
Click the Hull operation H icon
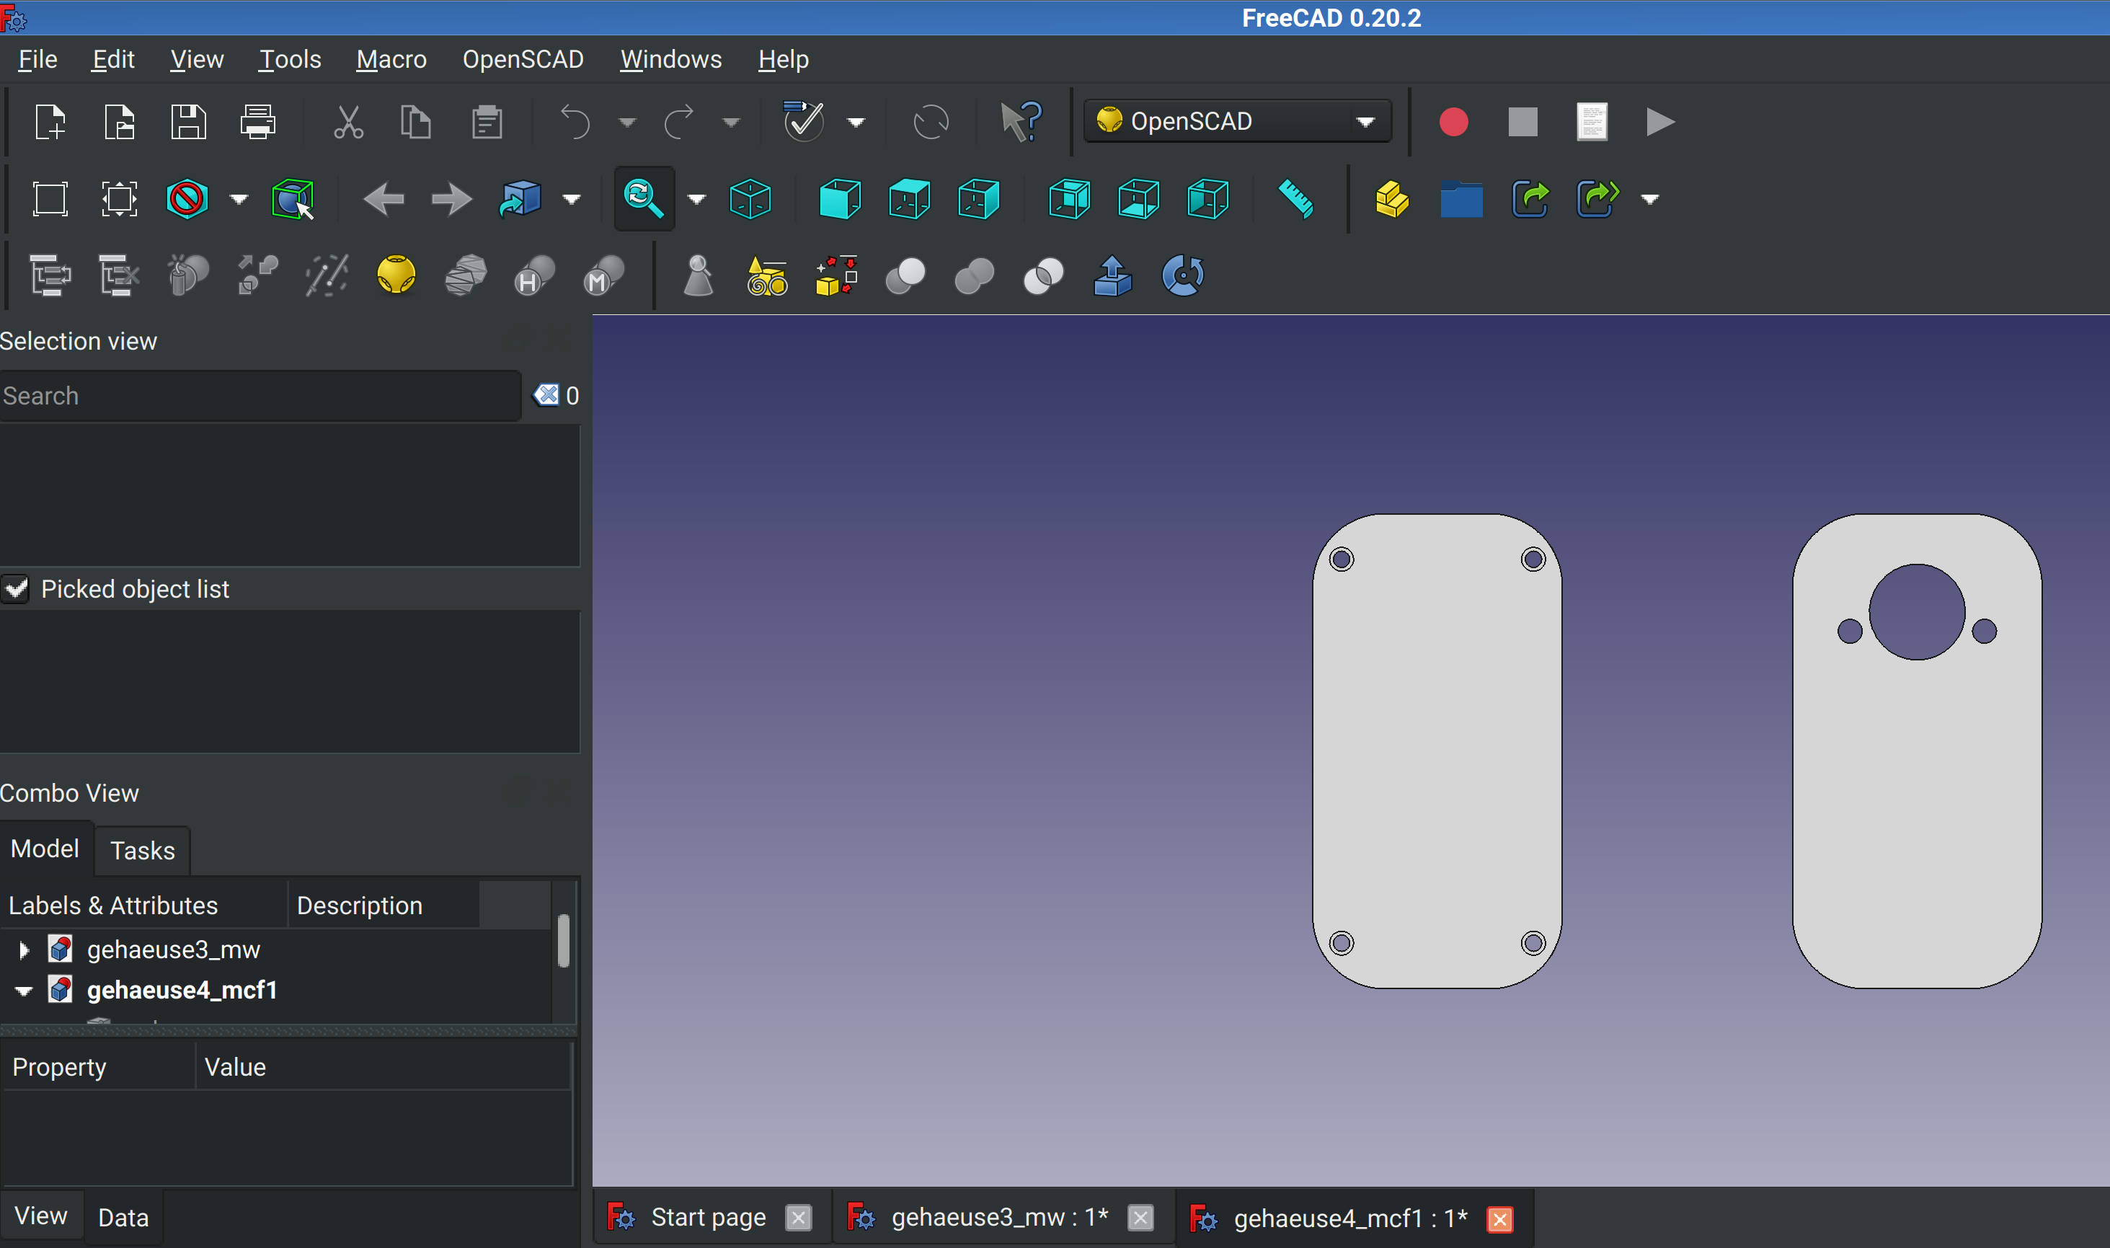point(535,276)
